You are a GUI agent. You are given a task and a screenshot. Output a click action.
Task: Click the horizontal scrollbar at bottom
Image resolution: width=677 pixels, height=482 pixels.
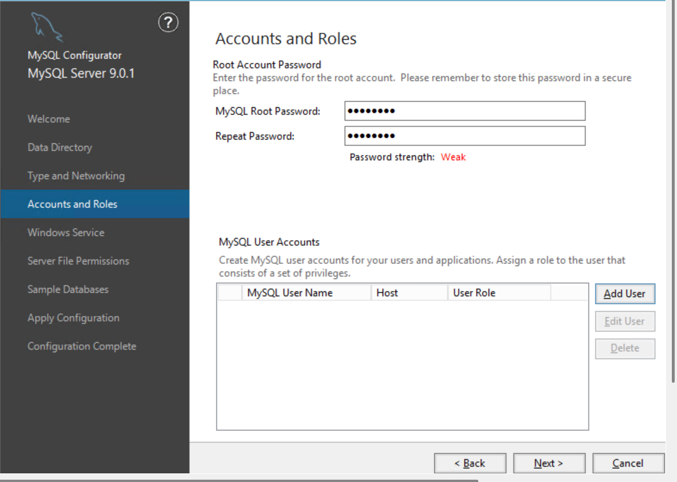pyautogui.click(x=239, y=480)
